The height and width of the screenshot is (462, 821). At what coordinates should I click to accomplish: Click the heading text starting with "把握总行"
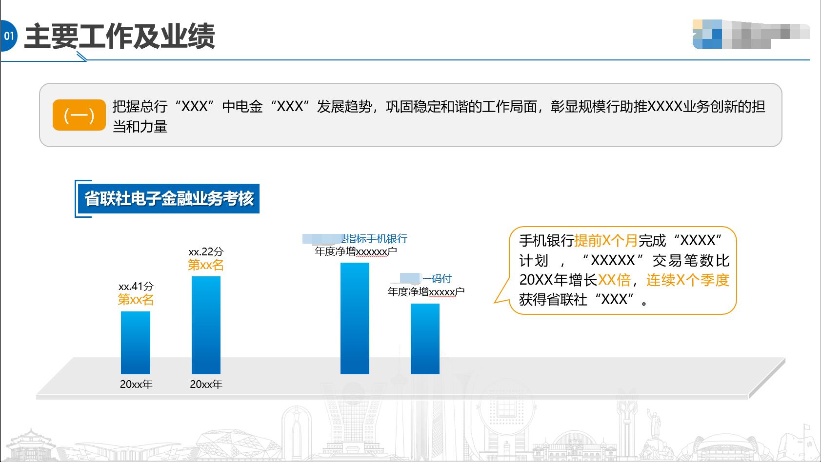coord(438,107)
